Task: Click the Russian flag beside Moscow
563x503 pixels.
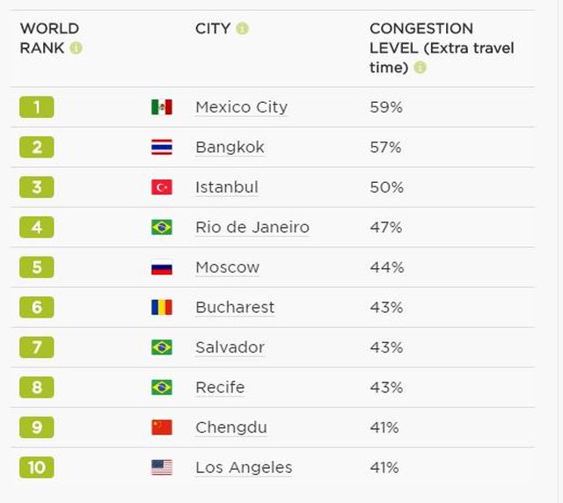Action: pos(161,267)
